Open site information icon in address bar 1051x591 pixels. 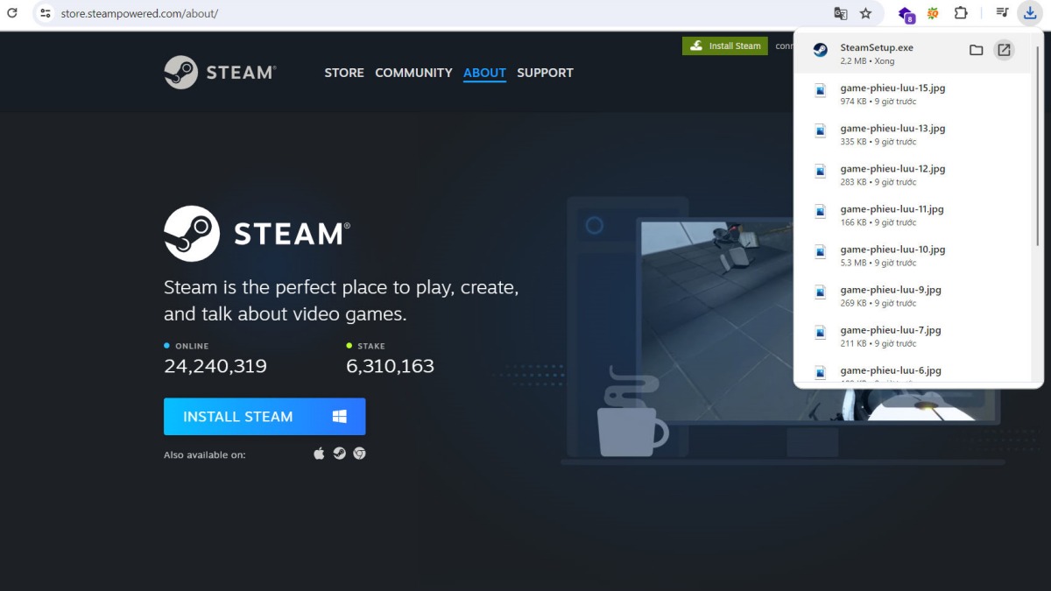click(46, 13)
